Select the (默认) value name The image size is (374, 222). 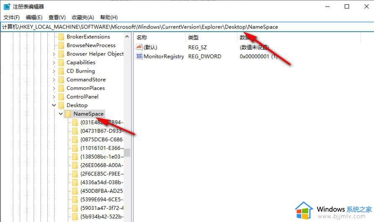coord(150,47)
